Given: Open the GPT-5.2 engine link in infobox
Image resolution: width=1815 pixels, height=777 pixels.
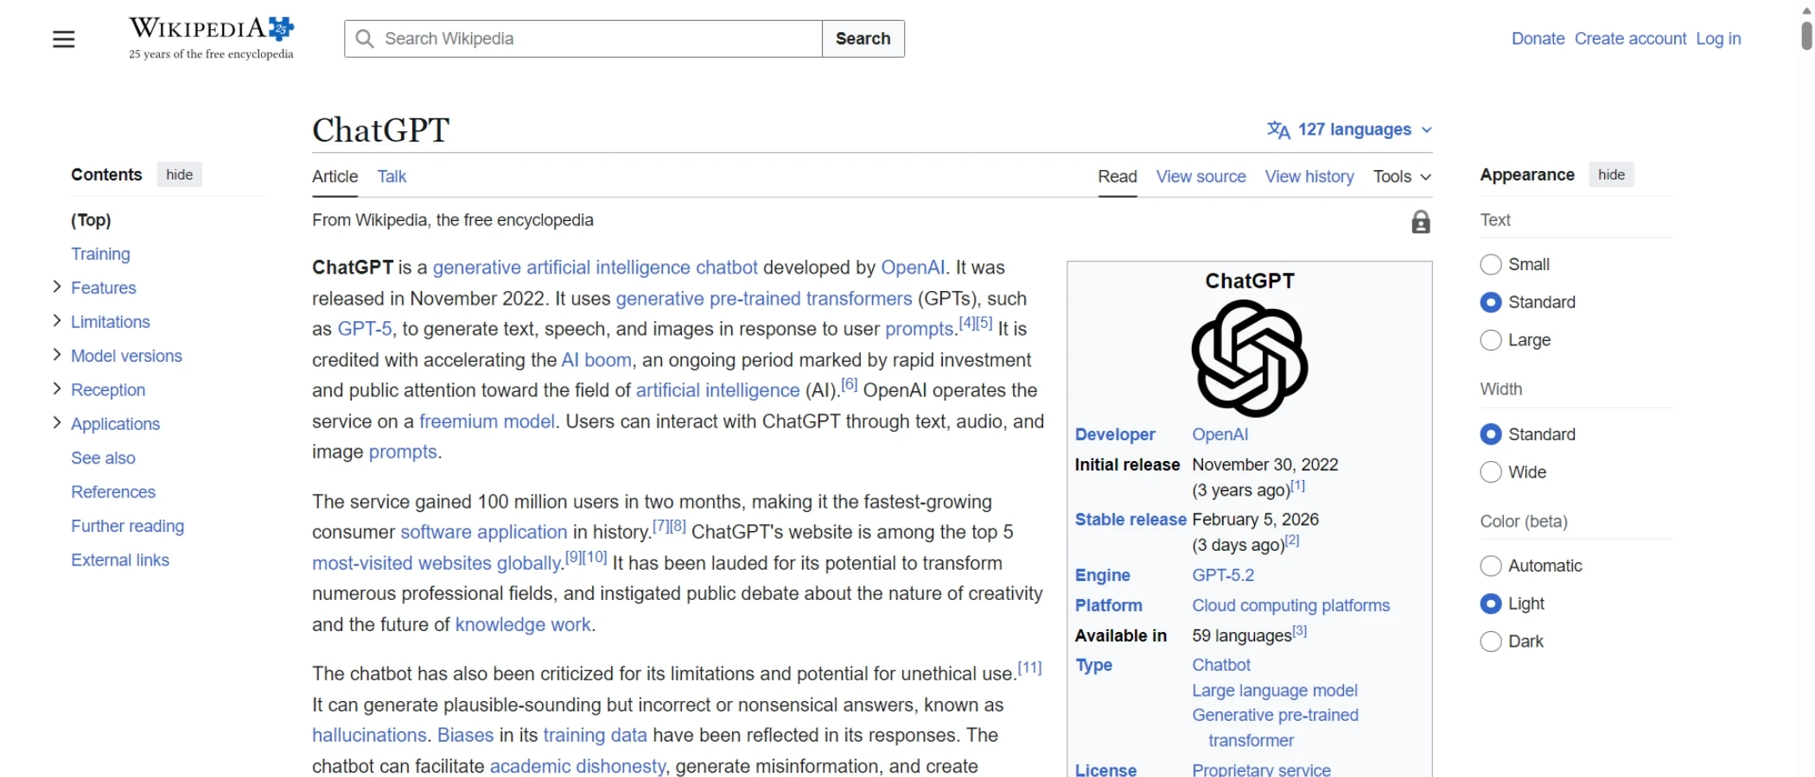Looking at the screenshot, I should pyautogui.click(x=1223, y=575).
